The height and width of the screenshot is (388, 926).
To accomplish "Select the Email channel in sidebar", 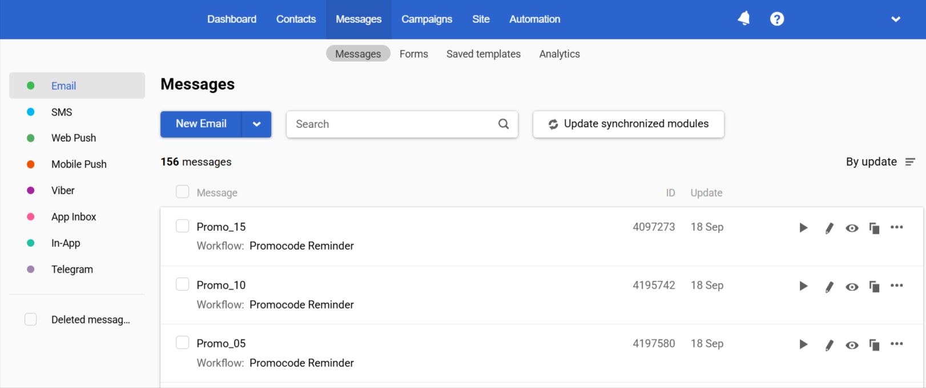I will click(x=77, y=86).
